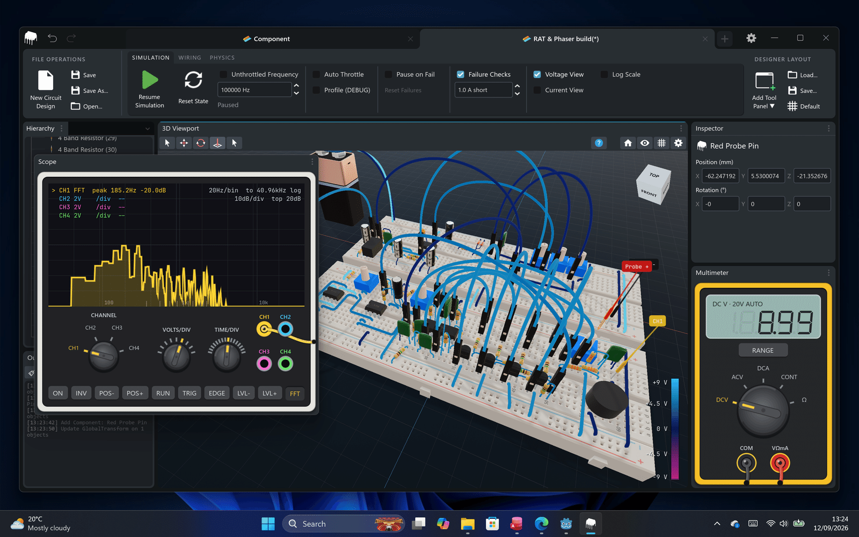Click the yellow CH1 probe tag in viewport

click(x=658, y=321)
